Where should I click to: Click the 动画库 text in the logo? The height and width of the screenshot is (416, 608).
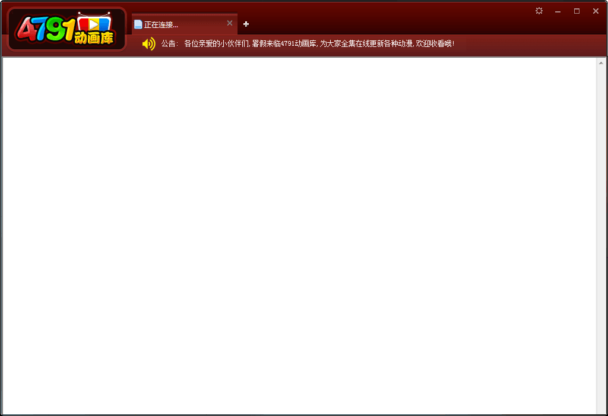94,38
